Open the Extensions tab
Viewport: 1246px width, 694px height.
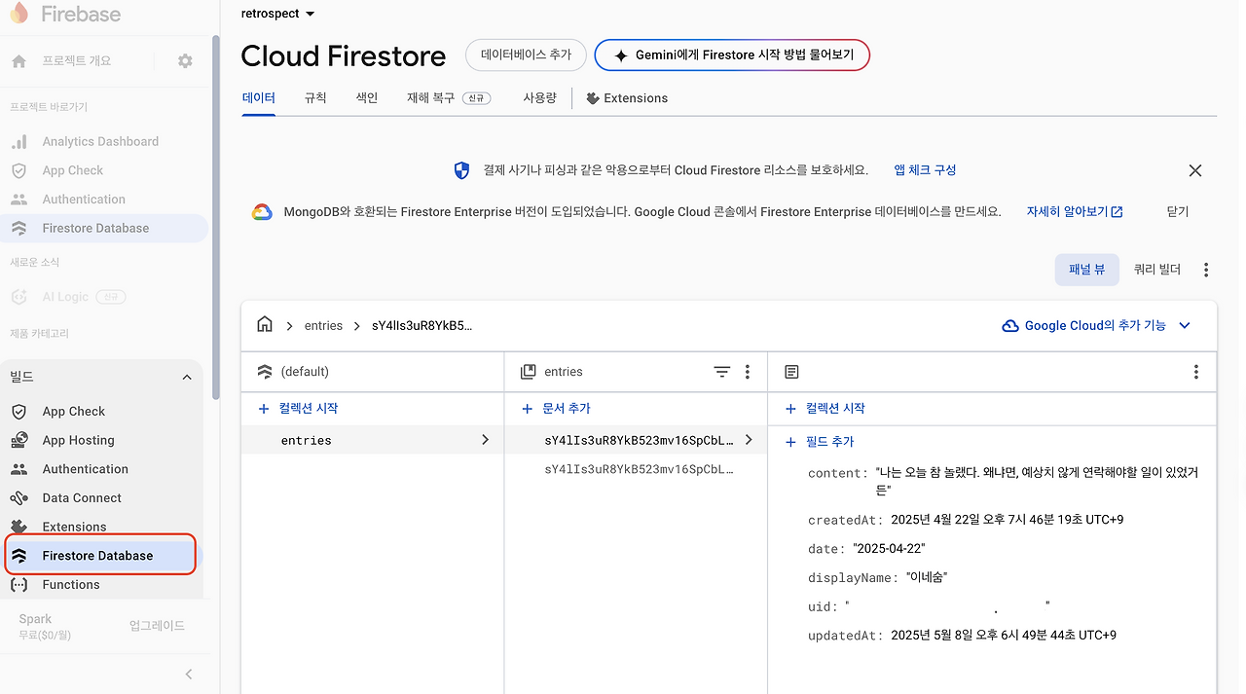pyautogui.click(x=627, y=98)
